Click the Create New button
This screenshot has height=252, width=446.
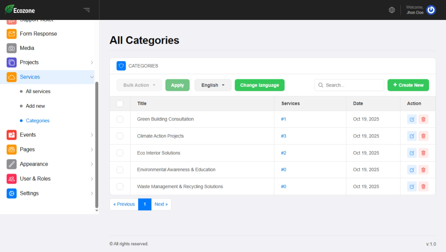click(408, 85)
